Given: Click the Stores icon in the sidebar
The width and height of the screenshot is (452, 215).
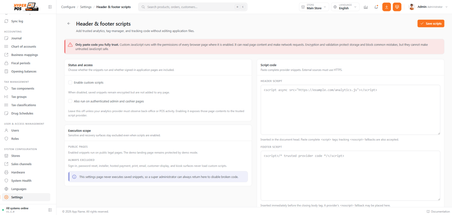Looking at the screenshot, I should [6, 156].
